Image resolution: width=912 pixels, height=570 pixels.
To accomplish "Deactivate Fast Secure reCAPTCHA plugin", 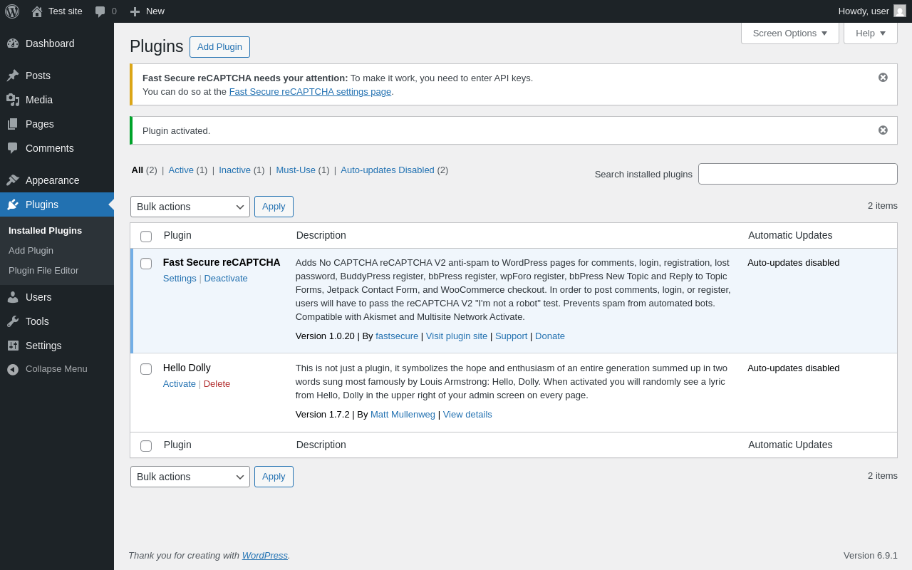I will pos(226,279).
